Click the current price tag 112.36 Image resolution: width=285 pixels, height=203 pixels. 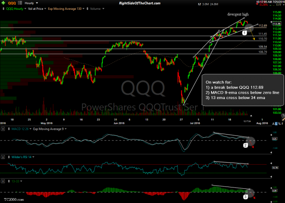(x=276, y=24)
